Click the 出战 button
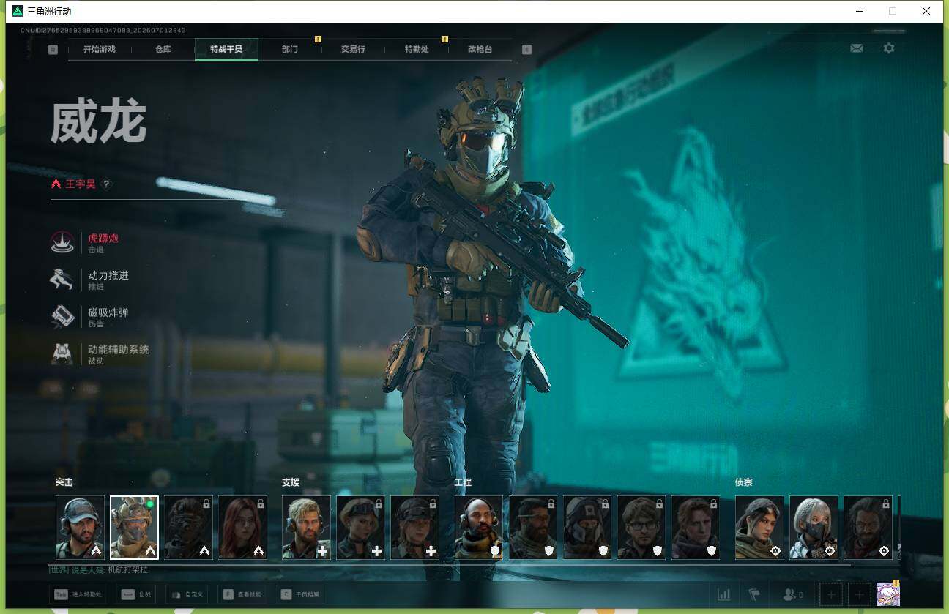The image size is (949, 614). pyautogui.click(x=136, y=594)
